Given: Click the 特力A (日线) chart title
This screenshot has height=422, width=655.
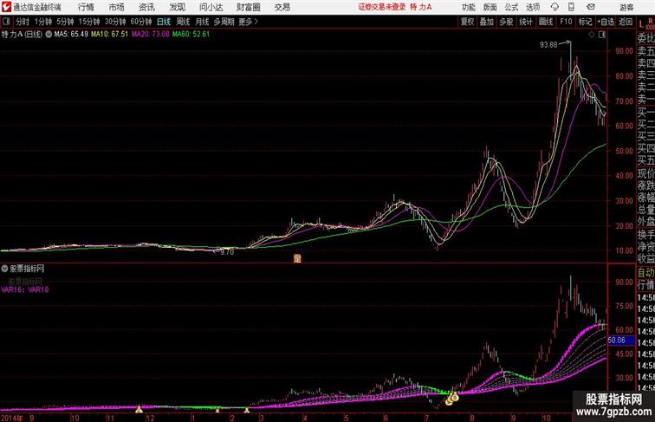Looking at the screenshot, I should point(23,35).
